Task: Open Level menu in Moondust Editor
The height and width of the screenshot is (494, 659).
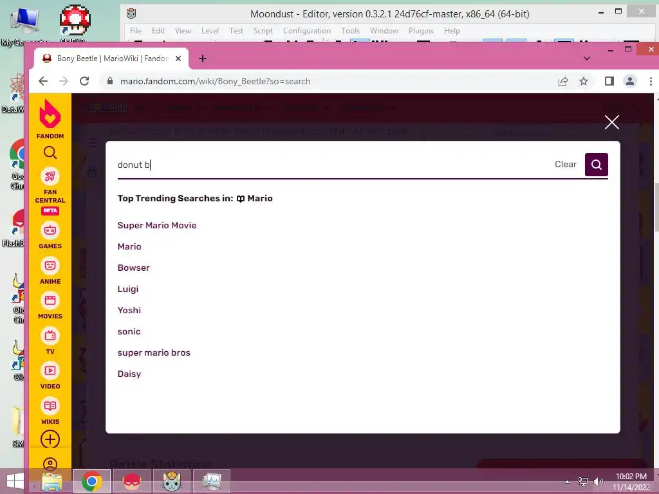Action: pos(210,31)
